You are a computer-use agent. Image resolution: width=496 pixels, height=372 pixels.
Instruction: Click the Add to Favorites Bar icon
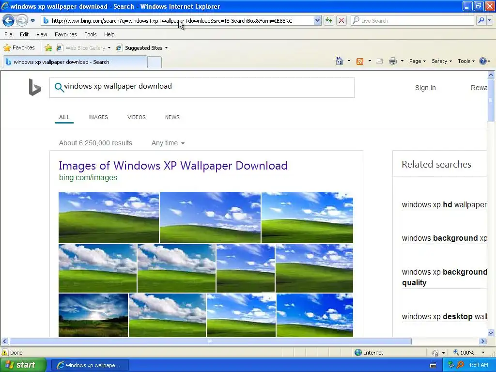point(48,48)
